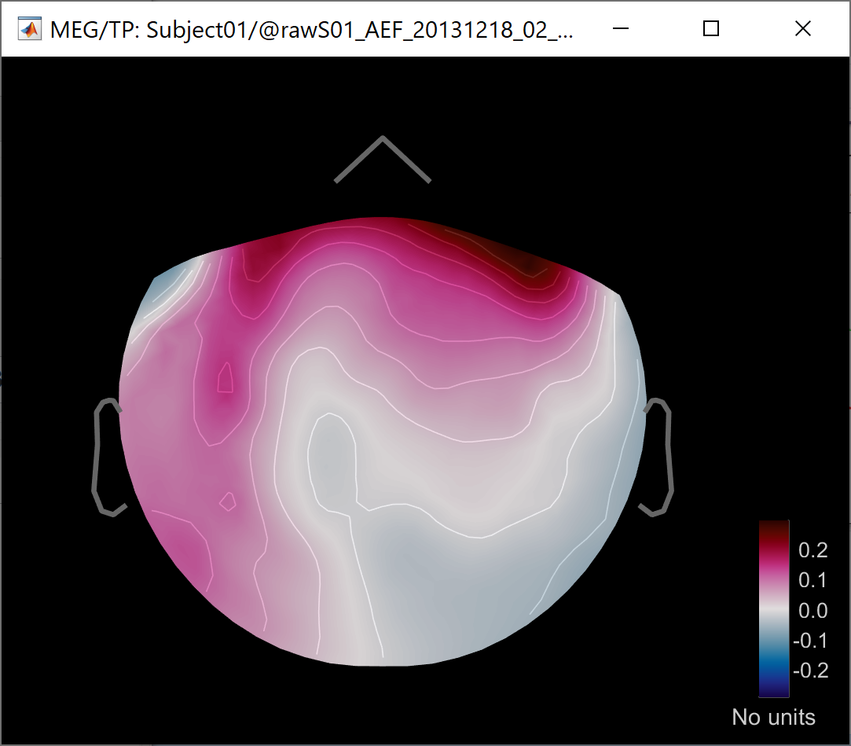Click the 'No units' label below the colorbar
851x746 pixels.
click(773, 717)
